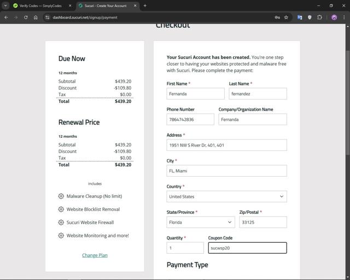Screen dimensions: 350x280
Task: Open the Chrome profile avatar
Action: (334, 17)
